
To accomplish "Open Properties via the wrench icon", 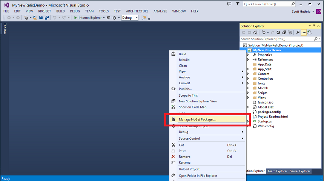I will [298, 33].
